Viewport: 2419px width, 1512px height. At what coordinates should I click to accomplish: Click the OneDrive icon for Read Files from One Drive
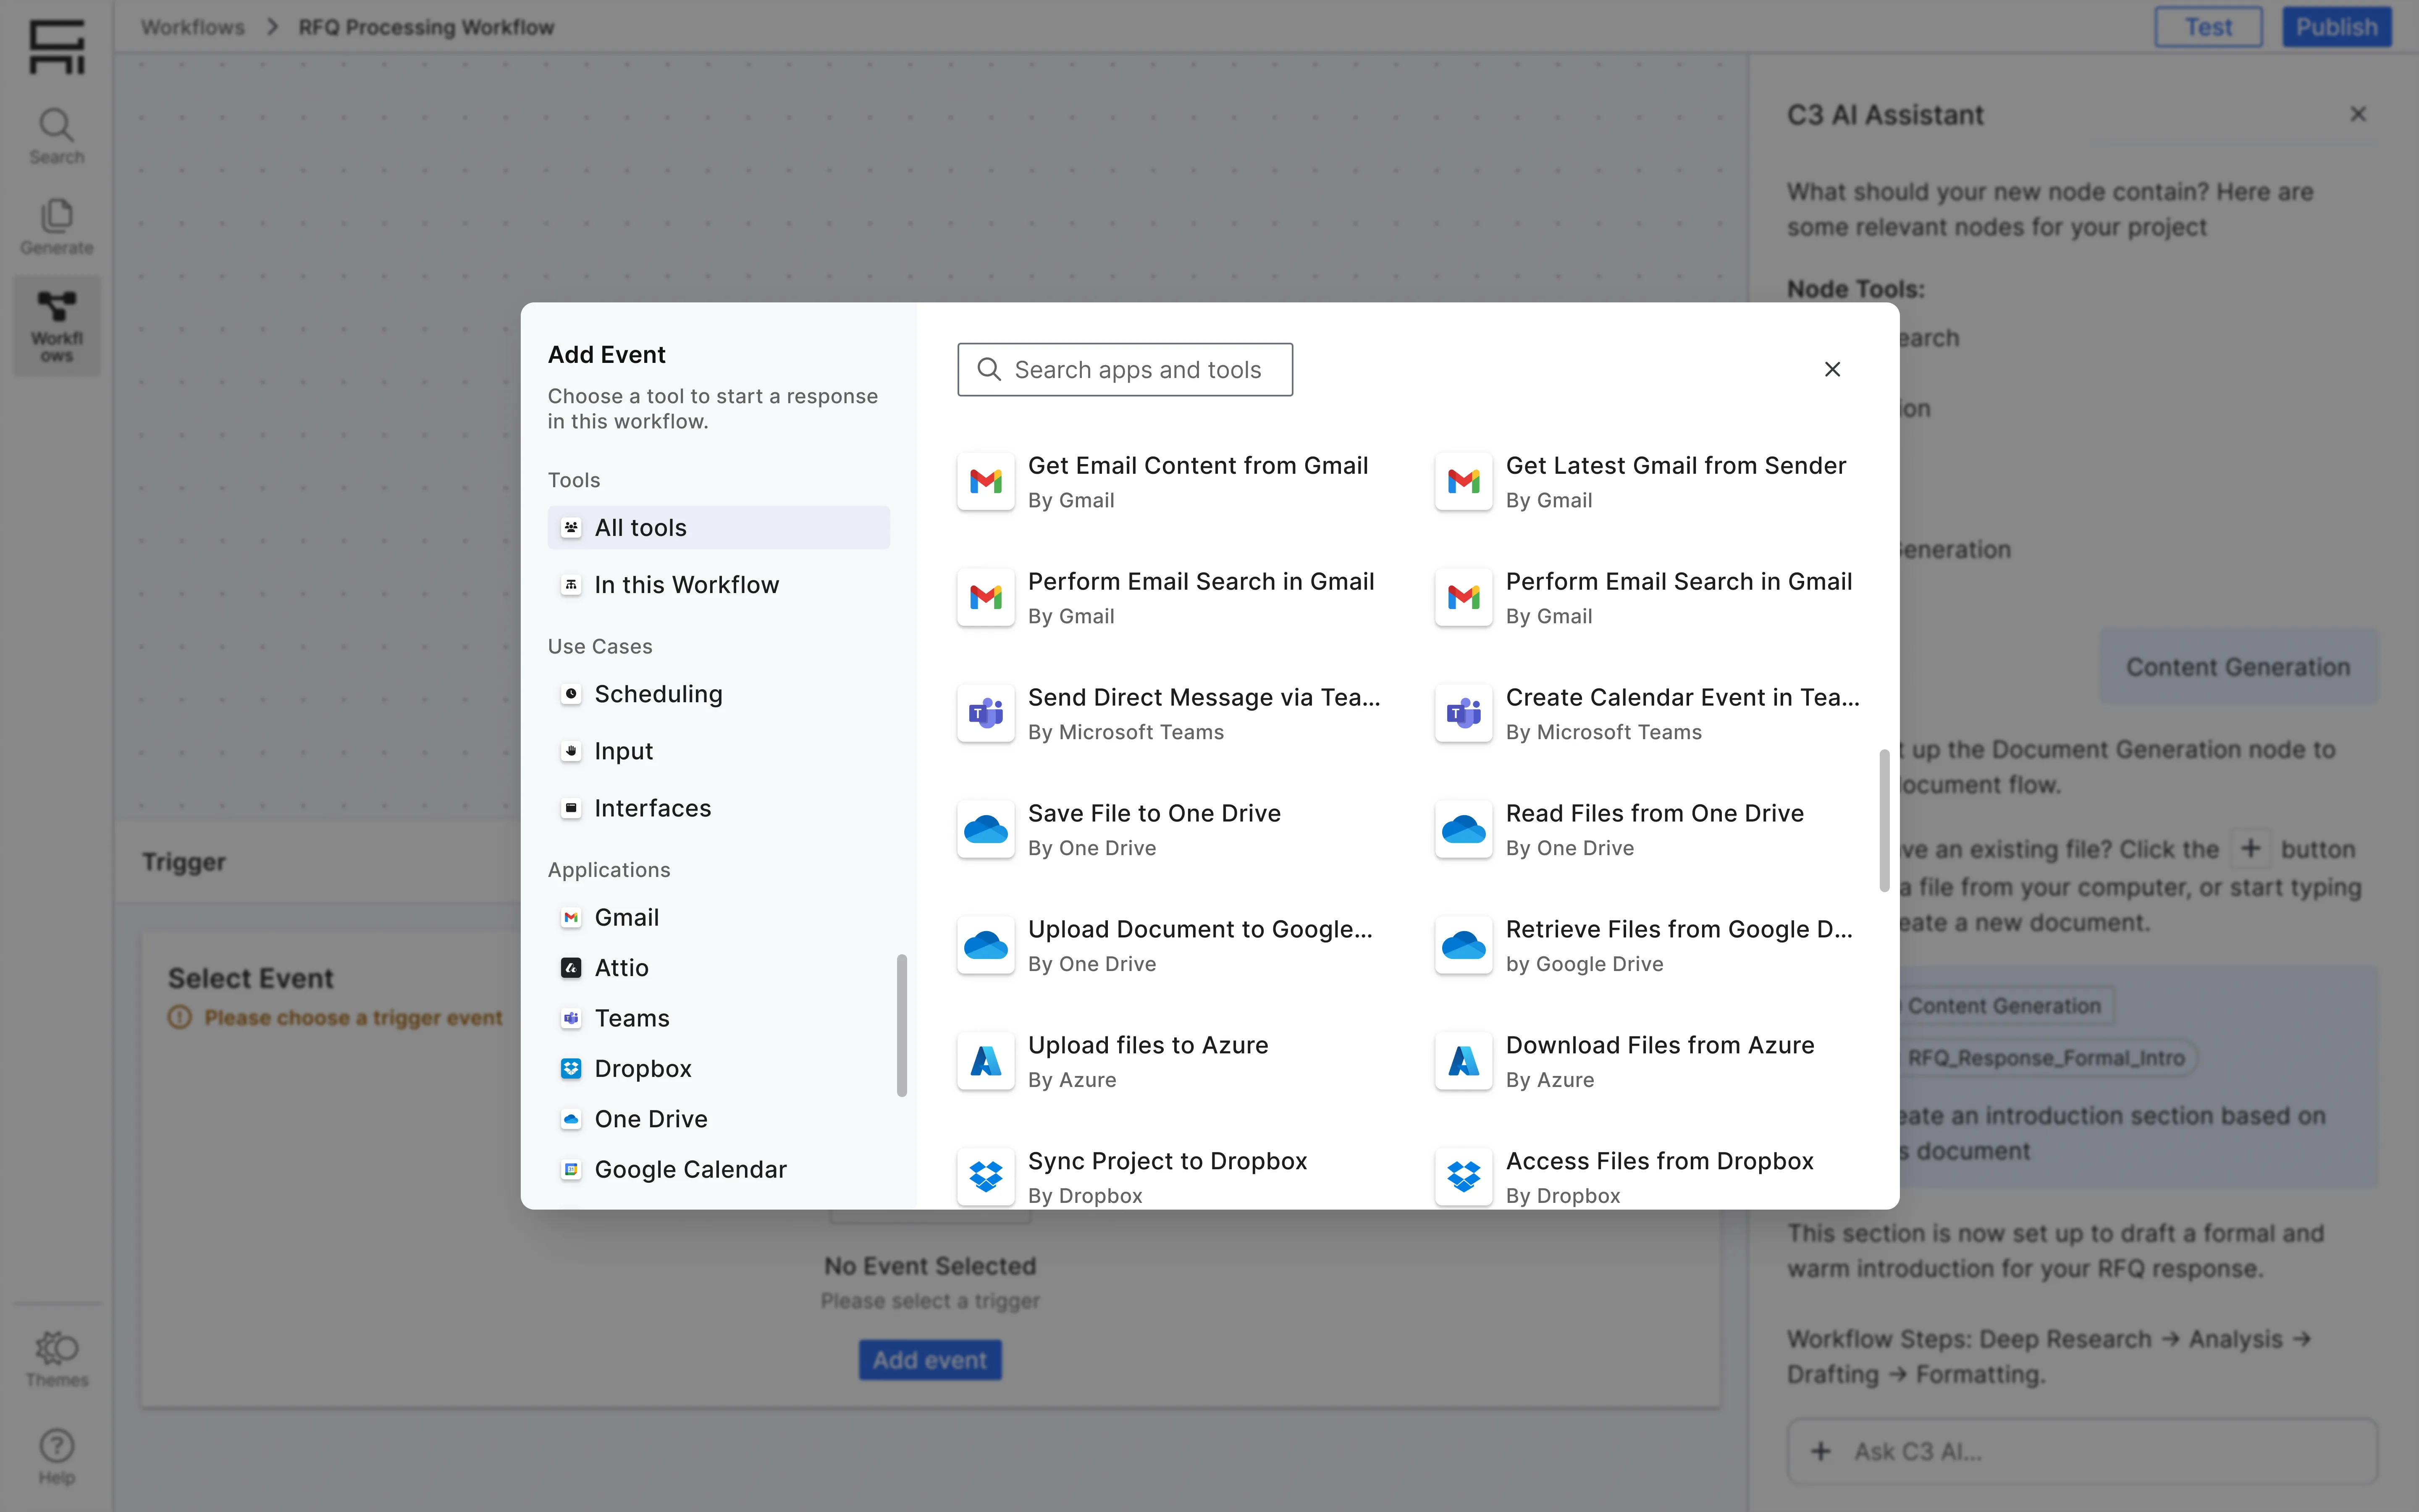pos(1464,829)
